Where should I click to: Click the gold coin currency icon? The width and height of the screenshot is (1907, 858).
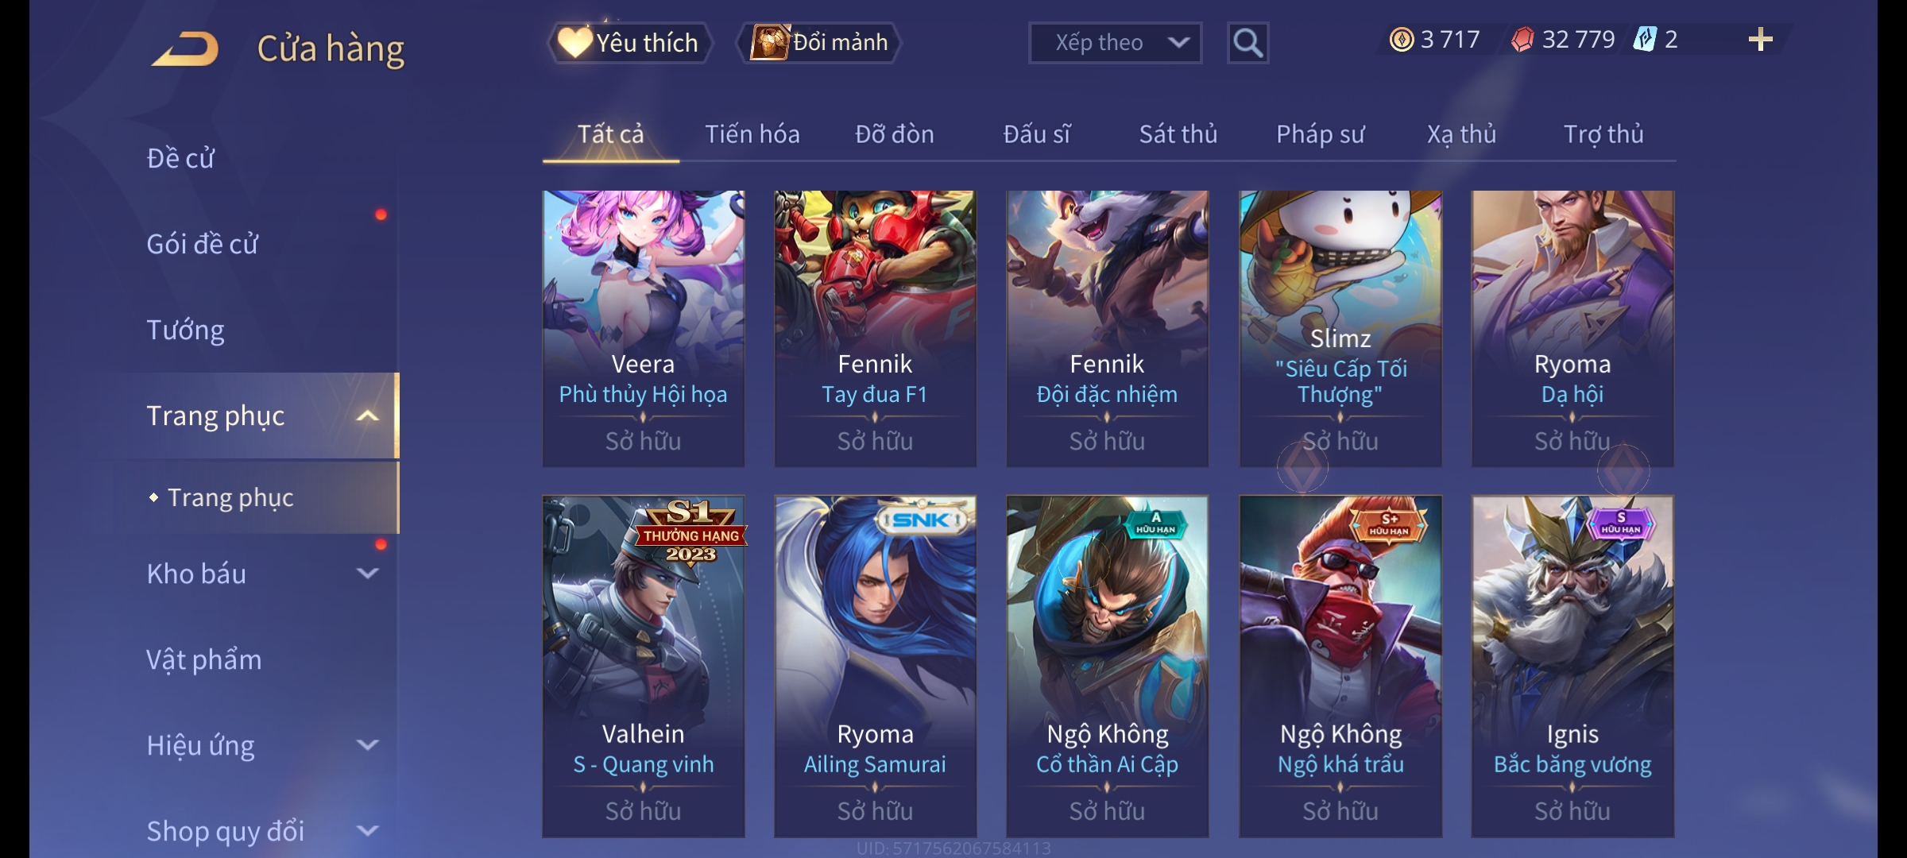[x=1402, y=40]
